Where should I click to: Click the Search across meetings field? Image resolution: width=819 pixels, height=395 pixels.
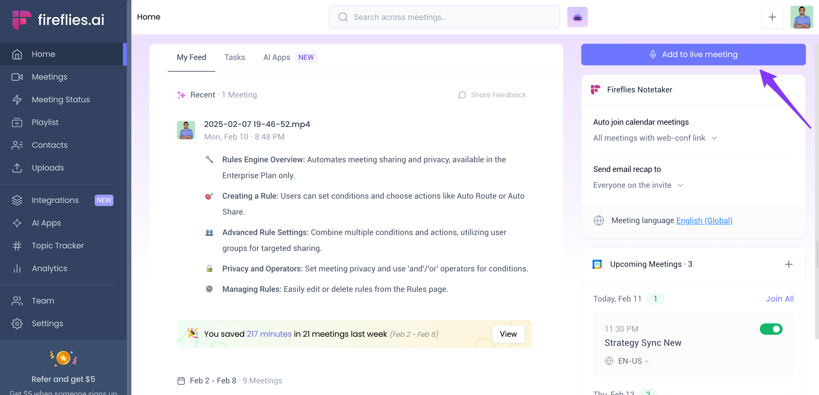[444, 17]
